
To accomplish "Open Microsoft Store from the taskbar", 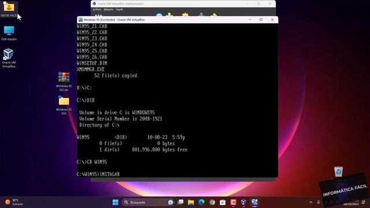I will (223, 202).
